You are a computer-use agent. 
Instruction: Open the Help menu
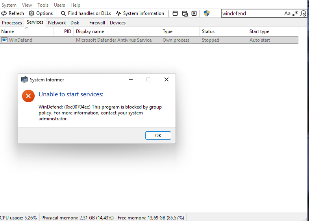pos(75,5)
